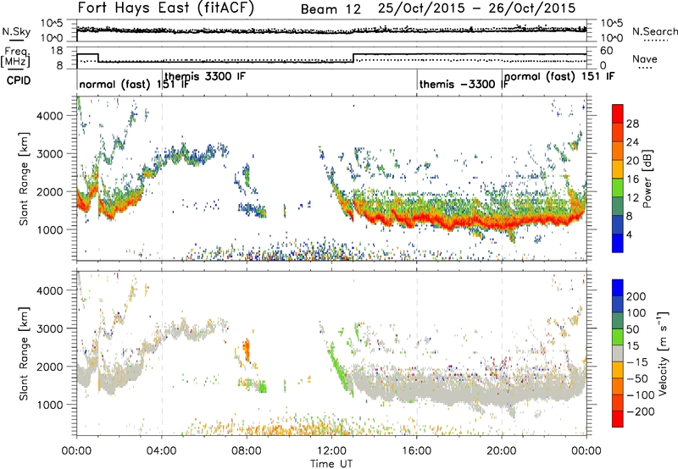678x469 pixels.
Task: Click the 'N.Search' legend label
Action: tap(654, 31)
